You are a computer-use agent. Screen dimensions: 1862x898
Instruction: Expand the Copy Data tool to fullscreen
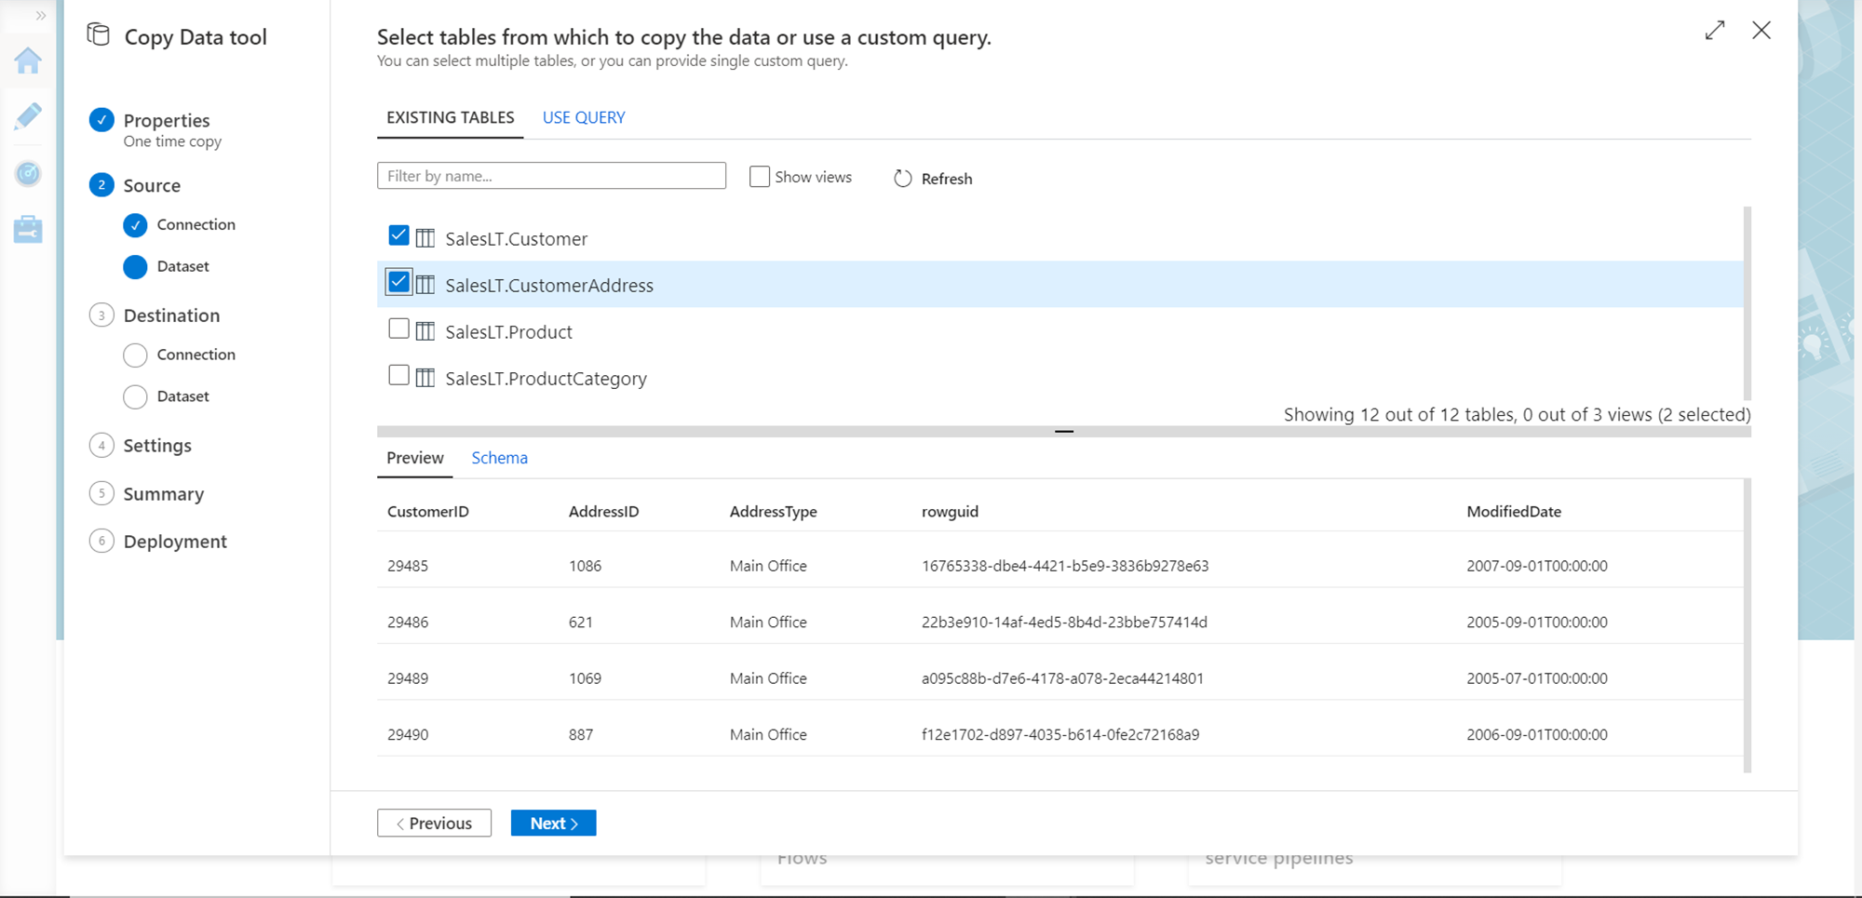point(1714,31)
